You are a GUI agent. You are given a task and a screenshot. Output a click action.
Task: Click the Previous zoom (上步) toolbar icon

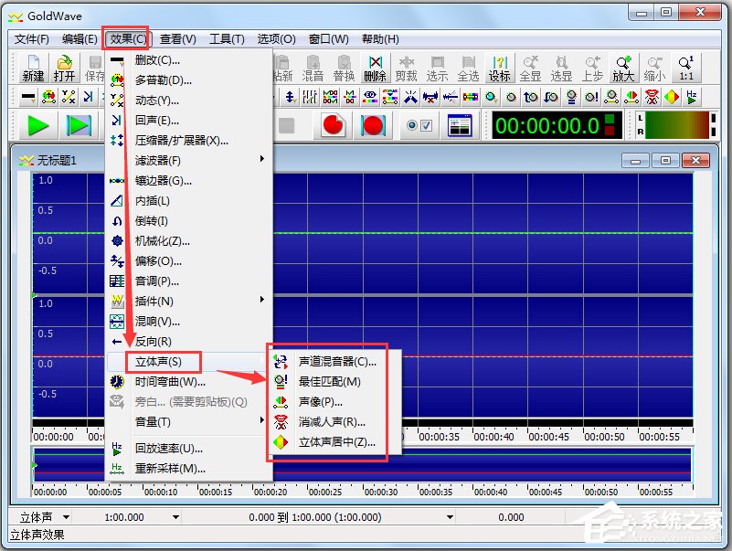592,68
